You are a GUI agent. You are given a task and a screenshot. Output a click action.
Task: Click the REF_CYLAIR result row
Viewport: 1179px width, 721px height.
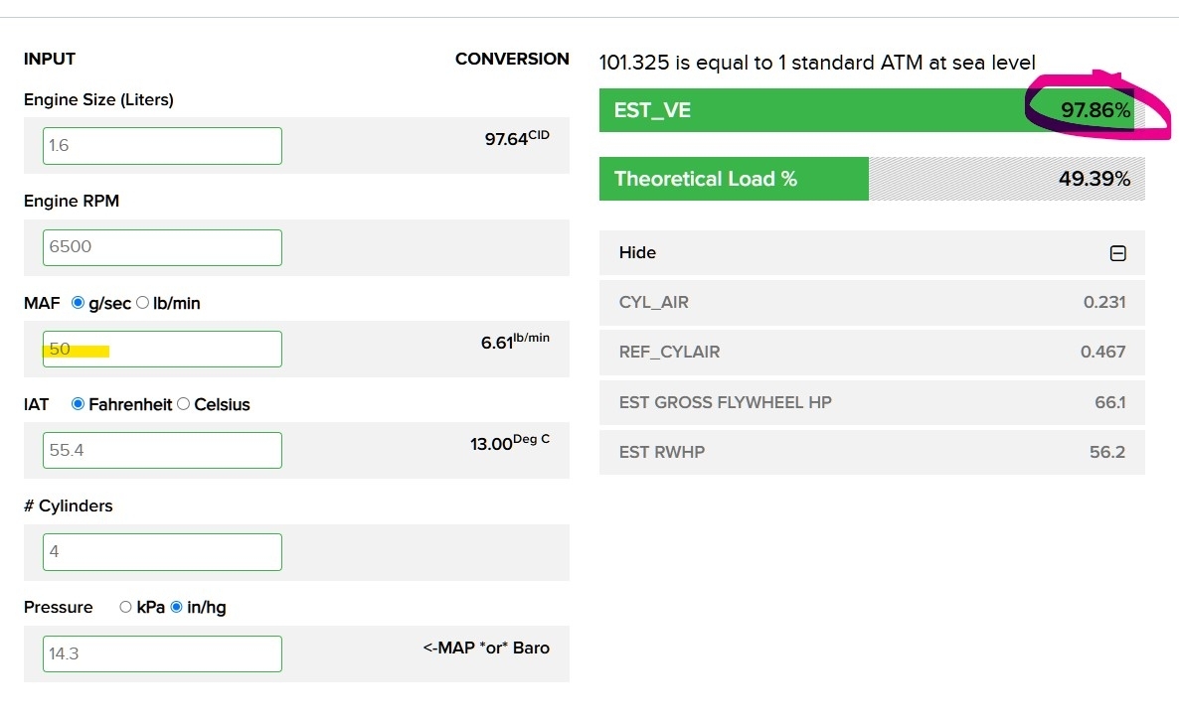click(x=872, y=353)
